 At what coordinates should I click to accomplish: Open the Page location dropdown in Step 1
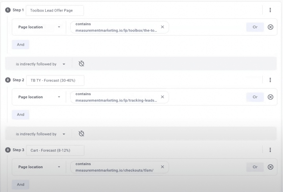39,27
